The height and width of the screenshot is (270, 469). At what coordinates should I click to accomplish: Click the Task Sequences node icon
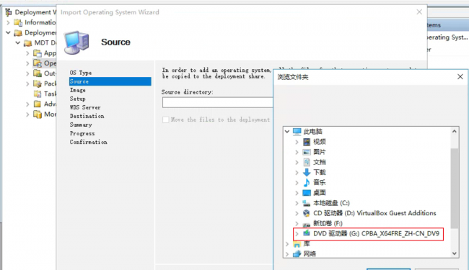pyautogui.click(x=38, y=94)
